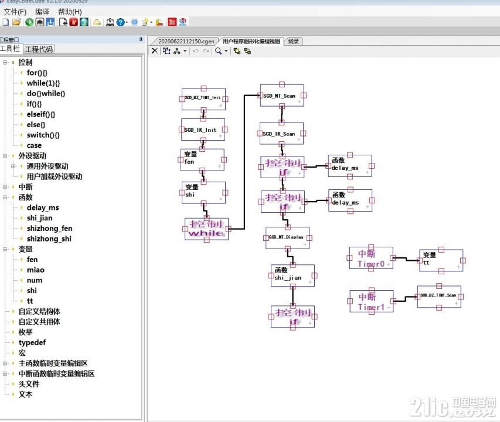The height and width of the screenshot is (422, 500).
Task: Expand the 主函数临时变量编辑区 node
Action: (5, 363)
